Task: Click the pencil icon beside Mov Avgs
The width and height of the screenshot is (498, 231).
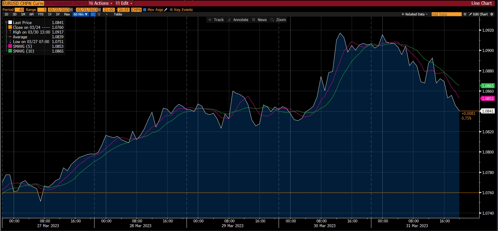Action: tap(166, 10)
